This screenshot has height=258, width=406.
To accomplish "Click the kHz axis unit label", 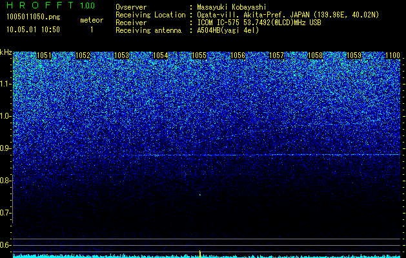I will (x=6, y=52).
